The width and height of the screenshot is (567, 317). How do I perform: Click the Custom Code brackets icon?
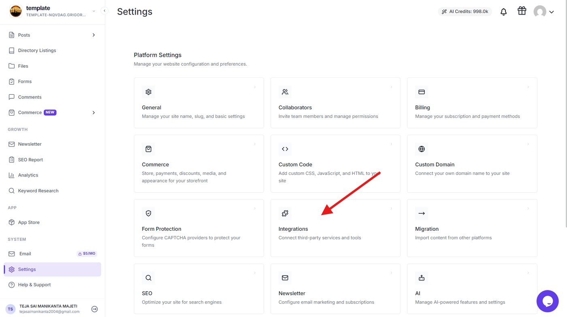click(285, 149)
